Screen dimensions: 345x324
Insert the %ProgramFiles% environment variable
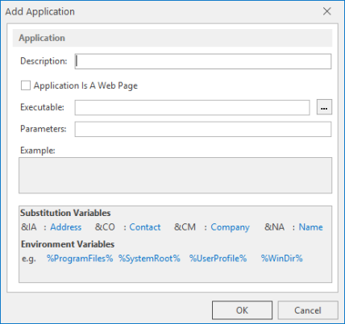click(80, 259)
